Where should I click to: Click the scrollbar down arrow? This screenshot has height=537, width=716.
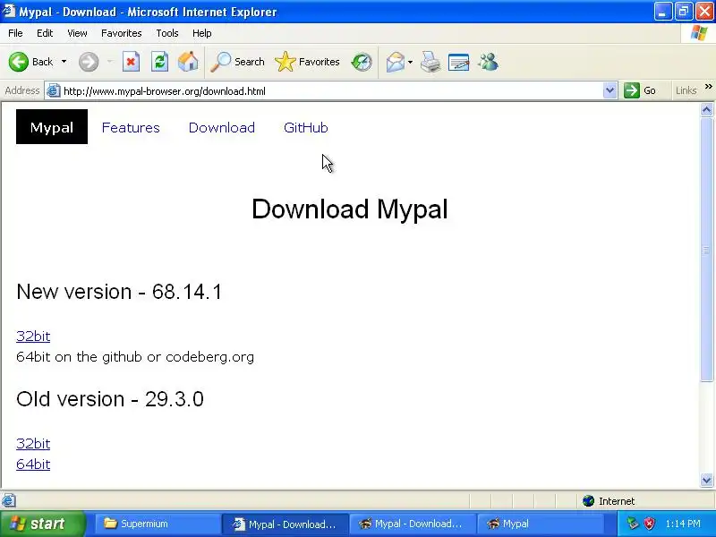[x=706, y=480]
